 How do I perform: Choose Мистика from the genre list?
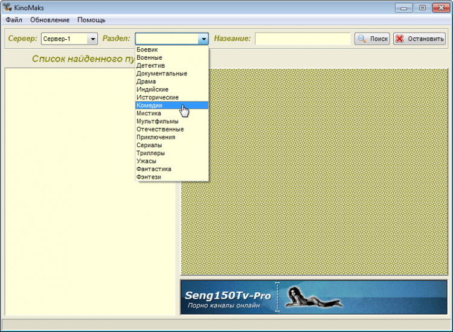(x=172, y=113)
